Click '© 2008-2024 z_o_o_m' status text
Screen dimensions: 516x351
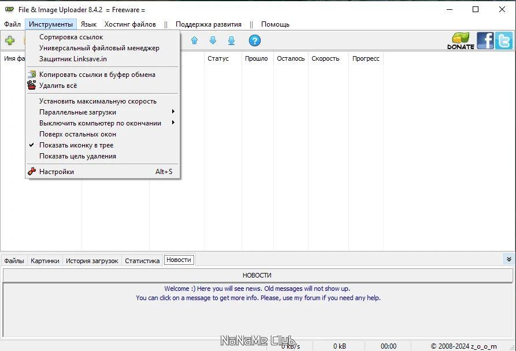pyautogui.click(x=463, y=346)
